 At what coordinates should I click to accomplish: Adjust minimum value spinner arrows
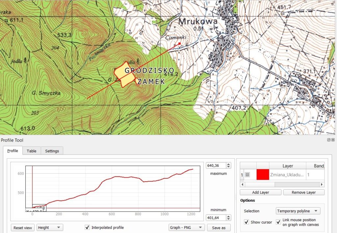click(229, 218)
